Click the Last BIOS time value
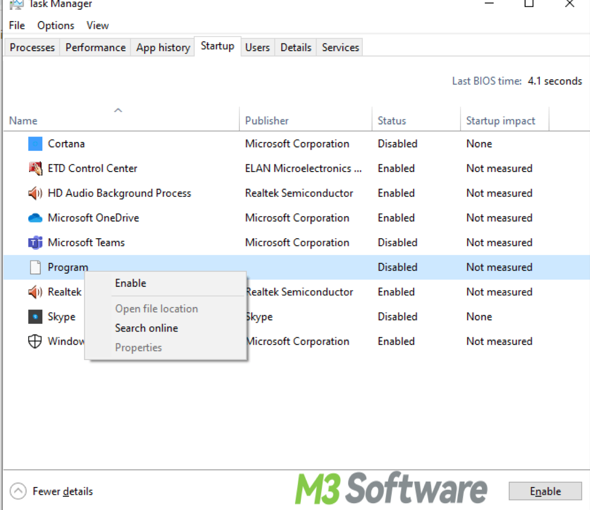Screen dimensions: 590x510 click(x=555, y=81)
